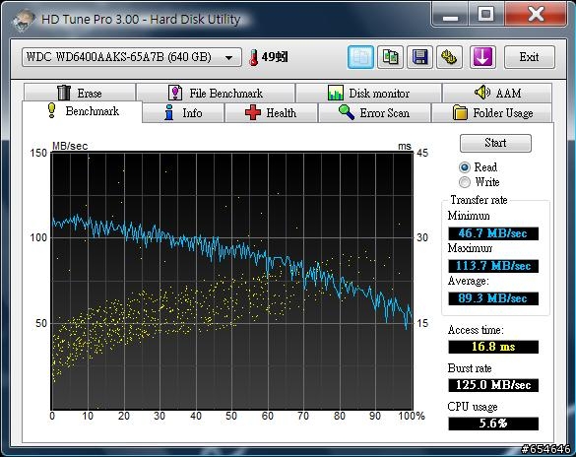
Task: Click the 46.7 MB/sec minimum value
Action: [x=493, y=233]
